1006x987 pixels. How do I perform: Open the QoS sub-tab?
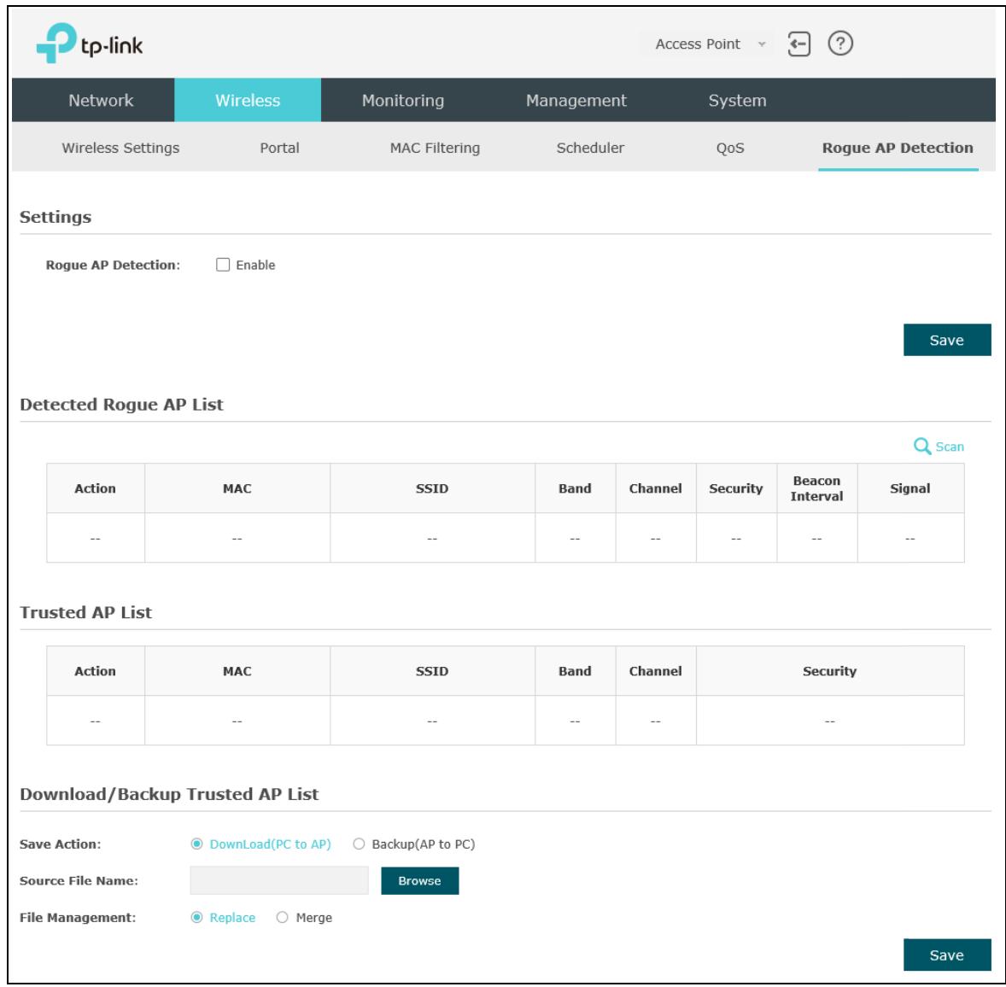click(730, 149)
